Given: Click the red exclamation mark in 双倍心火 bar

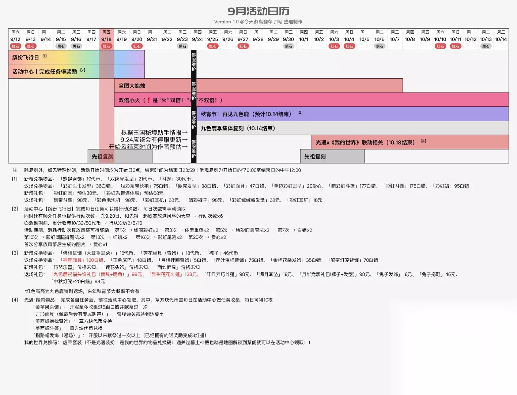Looking at the screenshot, I should pos(148,100).
